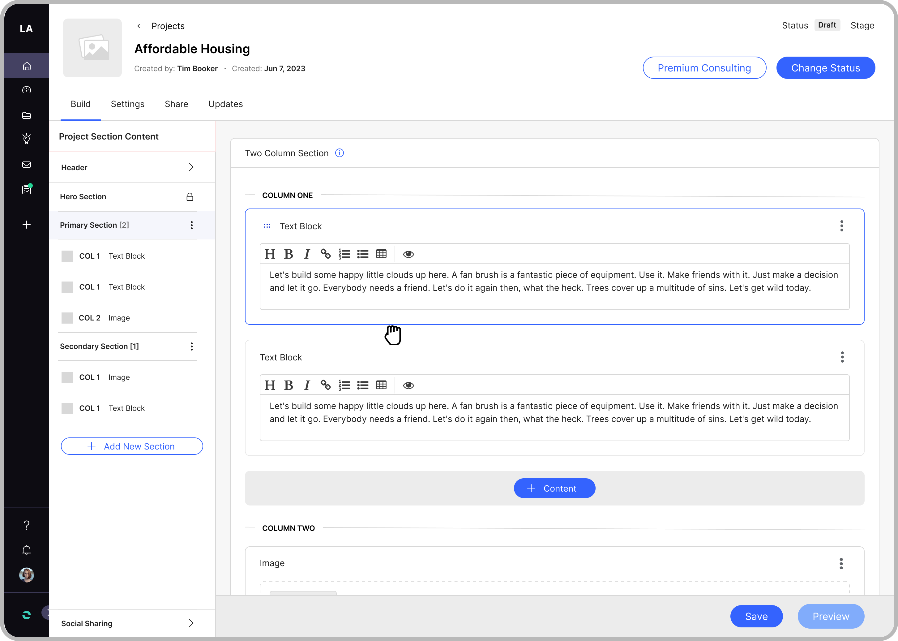
Task: Save the project
Action: tap(756, 616)
